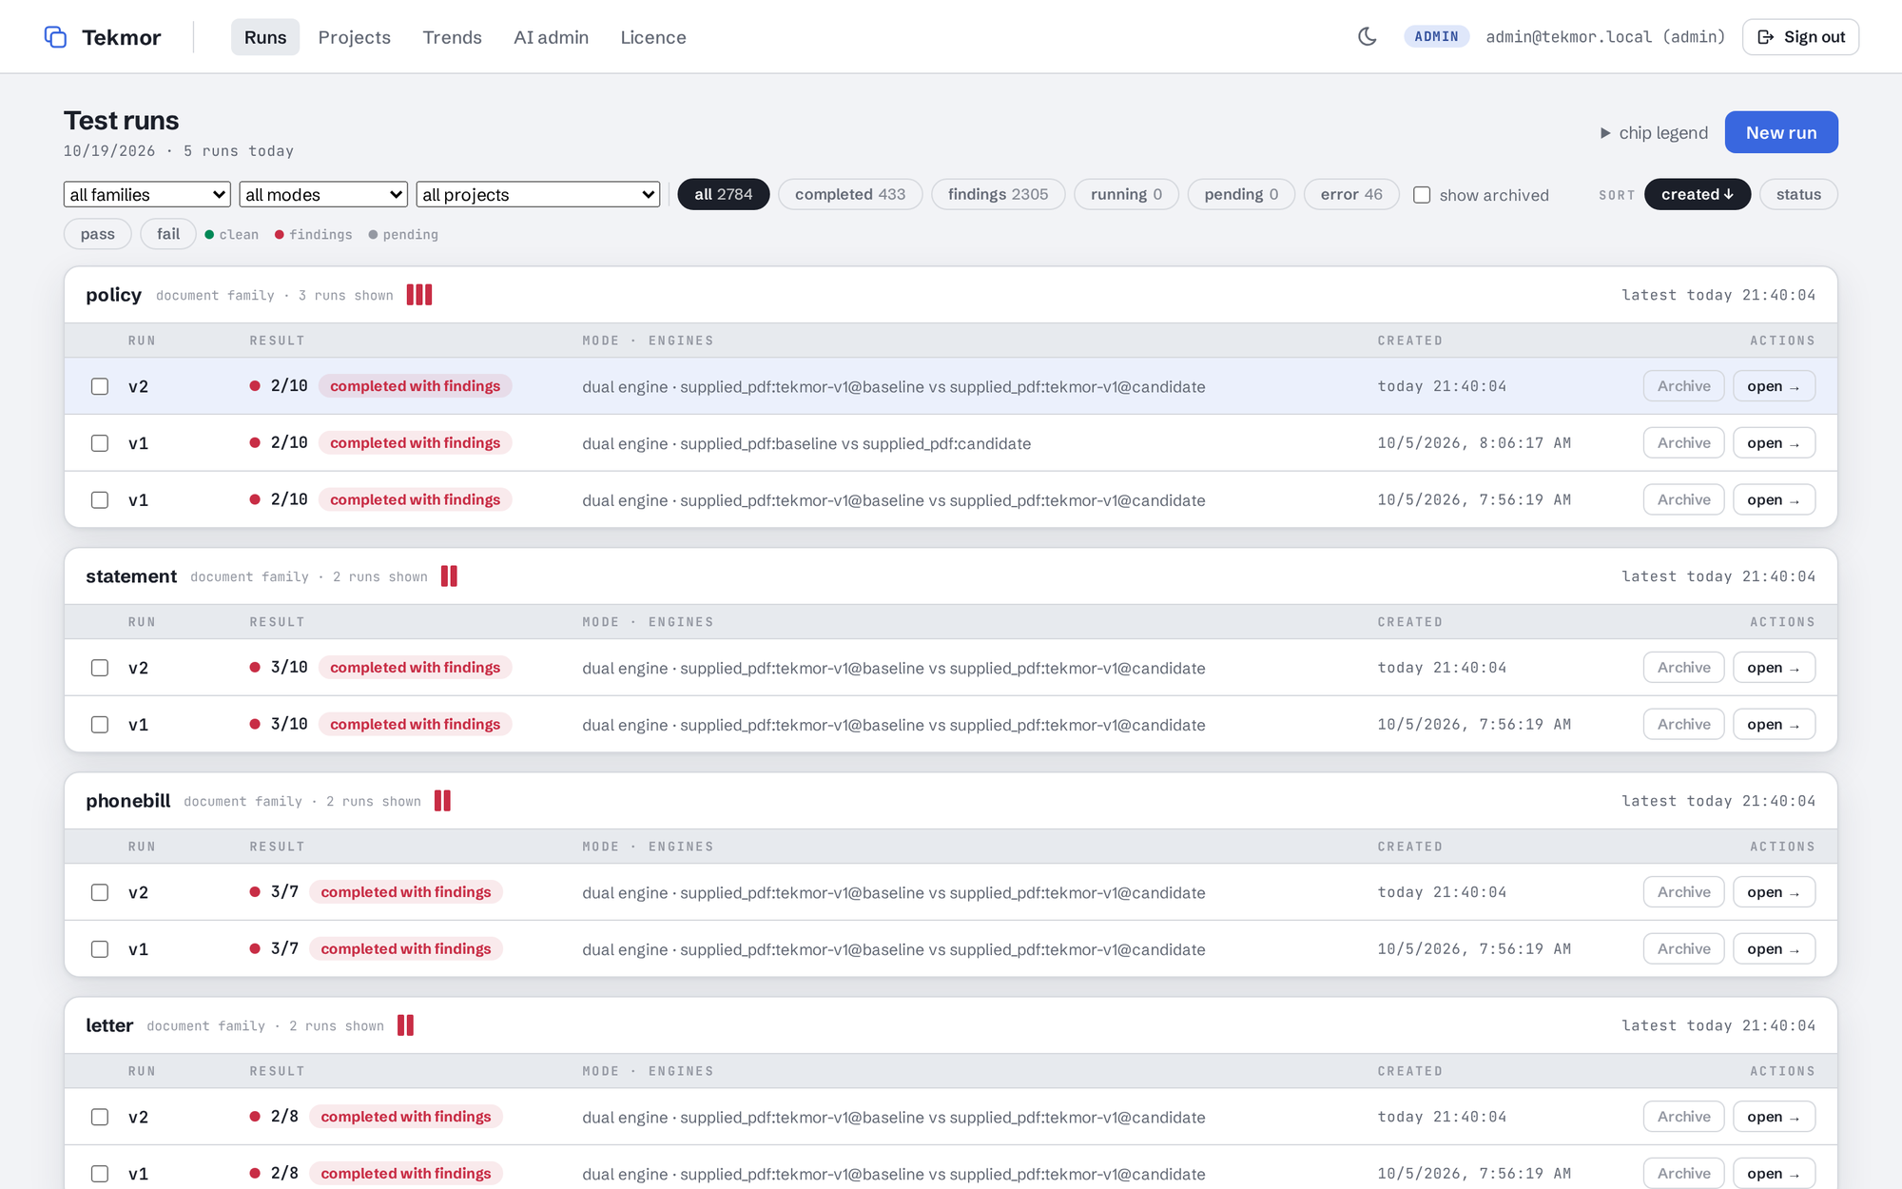Click the red run bars beside phonebill
1902x1189 pixels.
click(442, 801)
